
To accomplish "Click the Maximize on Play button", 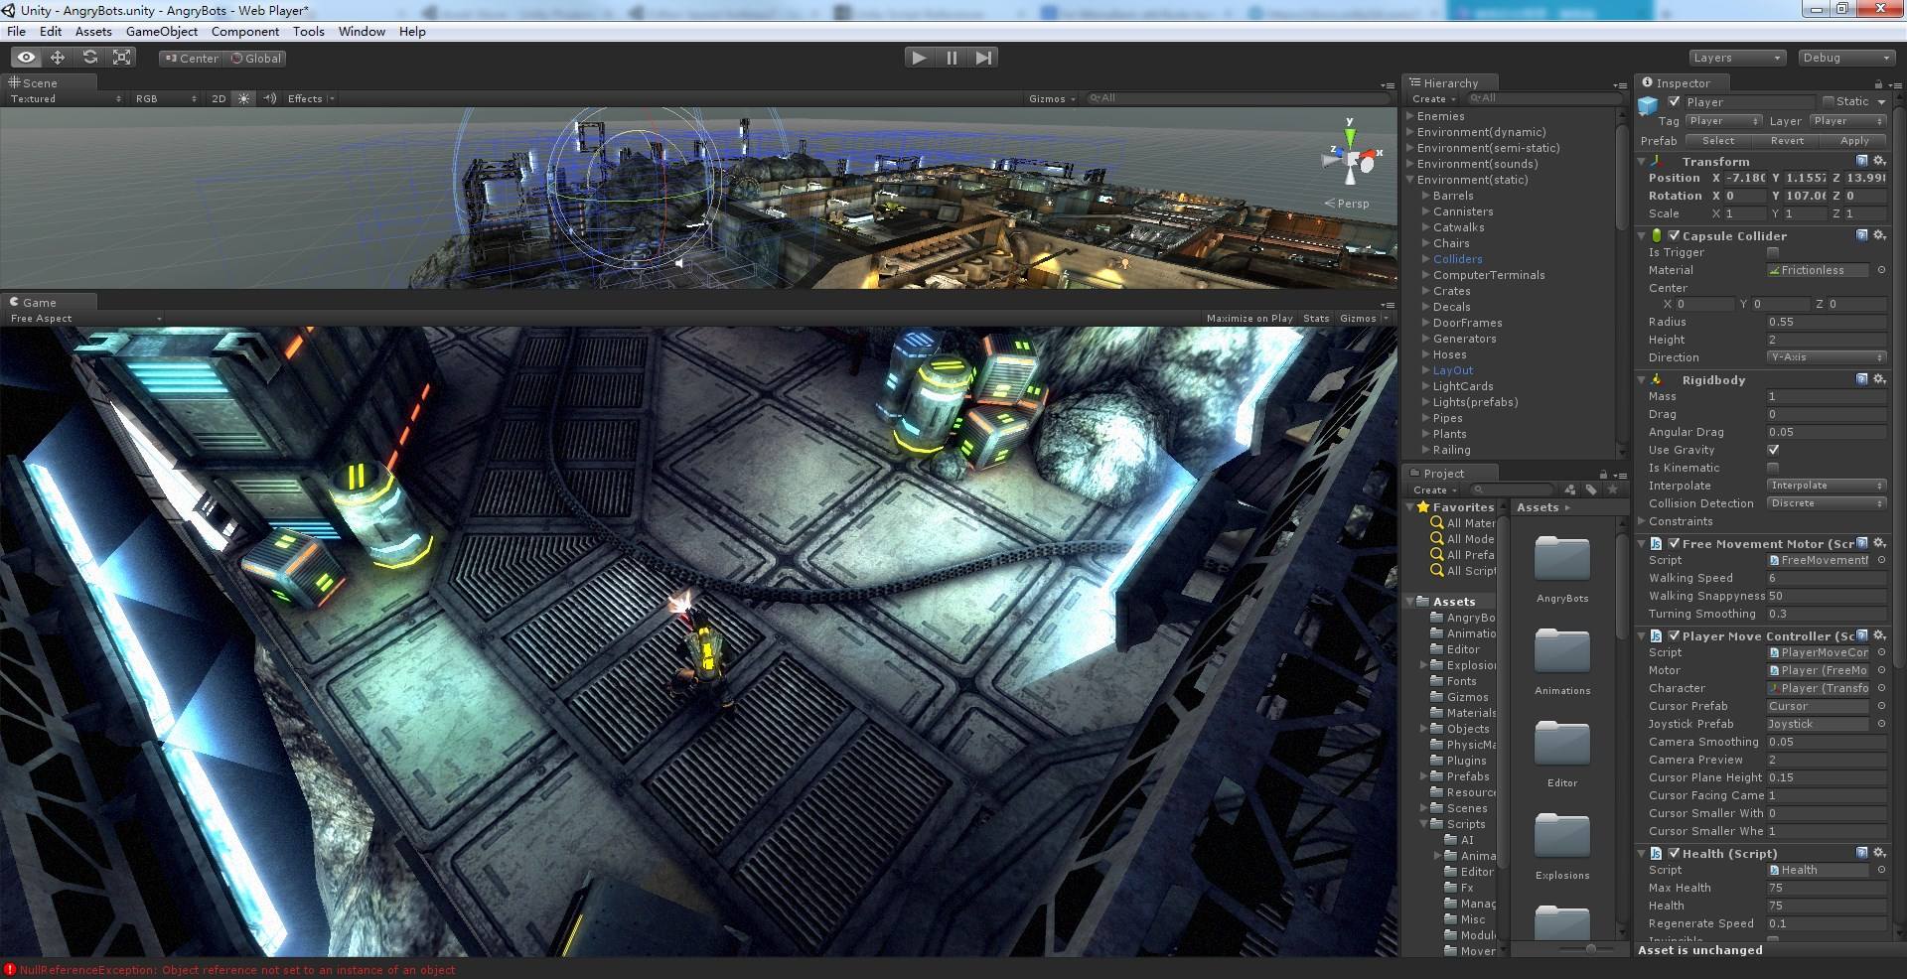I will (x=1248, y=319).
